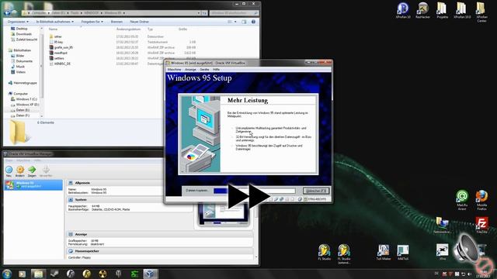497x279 pixels.
Task: Open the TeX Maker desktop shortcut
Action: [383, 252]
